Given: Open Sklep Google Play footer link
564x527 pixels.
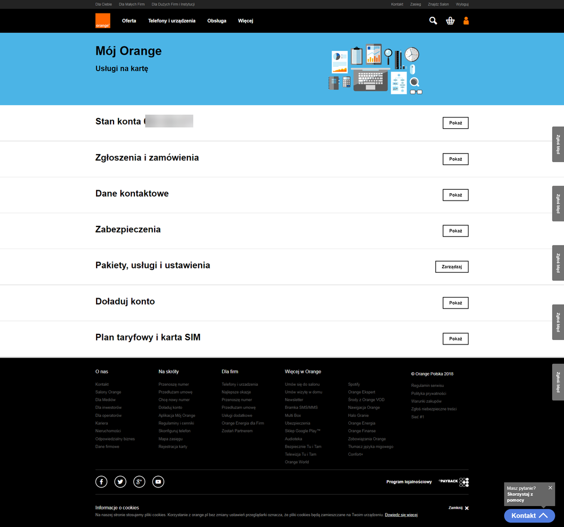Looking at the screenshot, I should coord(303,431).
